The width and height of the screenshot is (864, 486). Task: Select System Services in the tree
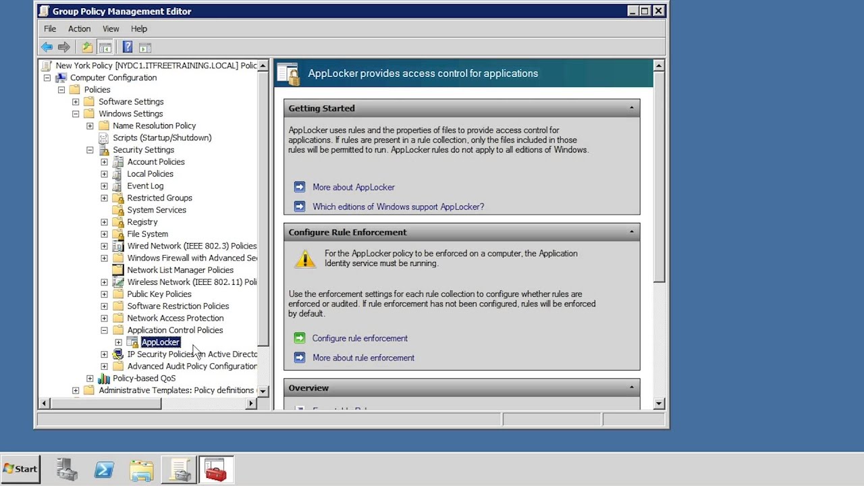[x=157, y=210]
